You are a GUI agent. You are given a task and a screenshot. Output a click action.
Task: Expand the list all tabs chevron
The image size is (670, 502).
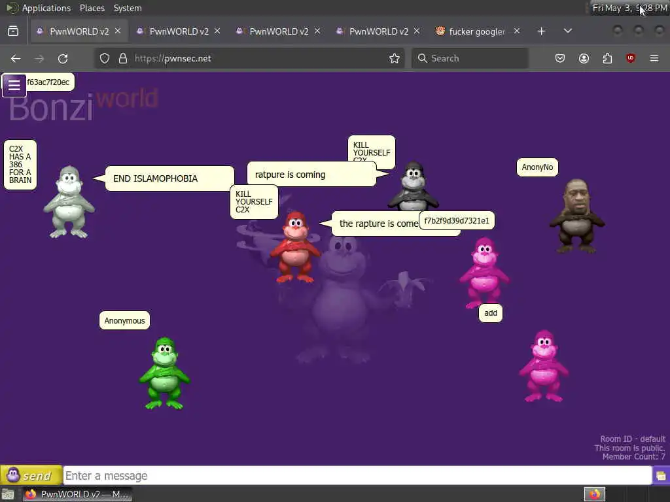(568, 31)
